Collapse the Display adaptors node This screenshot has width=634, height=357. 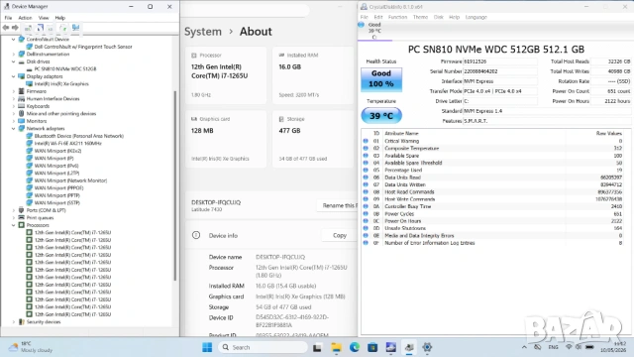13,76
